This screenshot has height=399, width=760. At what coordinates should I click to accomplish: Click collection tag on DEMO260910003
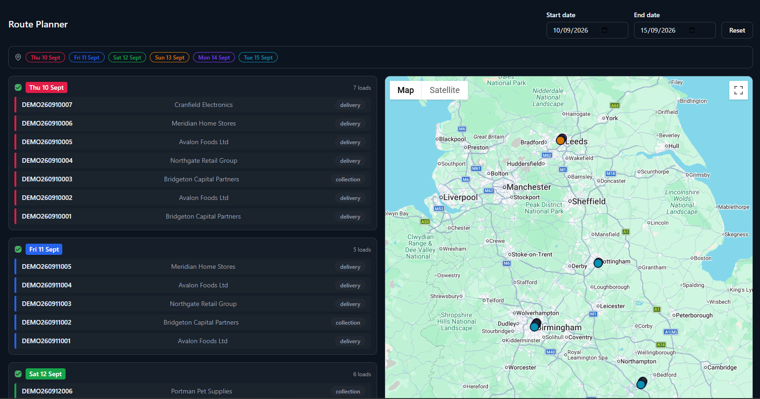tap(348, 179)
